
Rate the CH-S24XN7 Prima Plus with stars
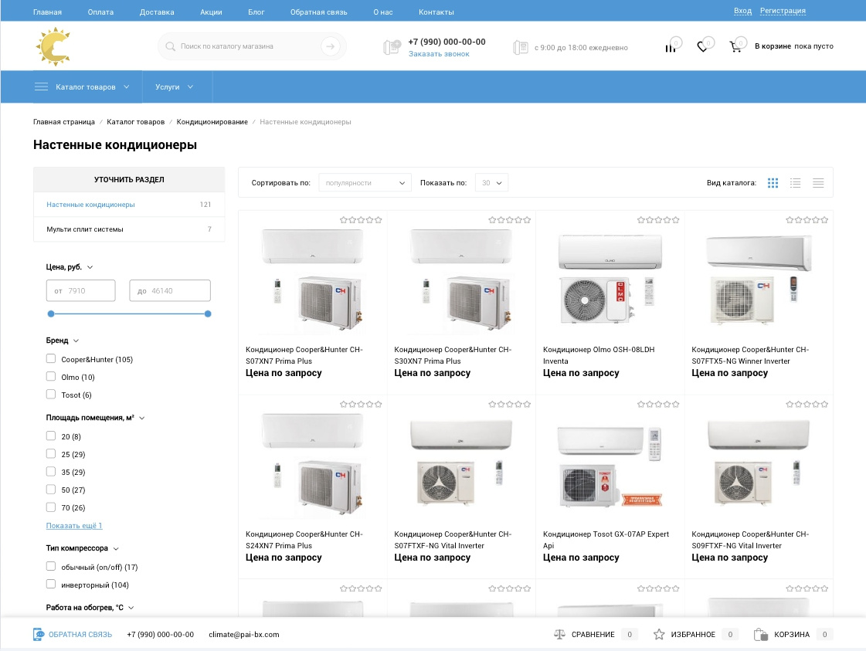coord(361,404)
